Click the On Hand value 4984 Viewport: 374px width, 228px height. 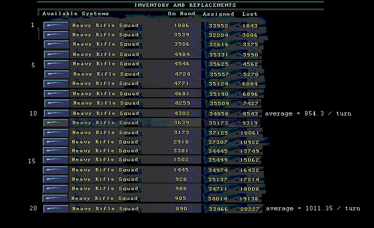click(x=182, y=55)
